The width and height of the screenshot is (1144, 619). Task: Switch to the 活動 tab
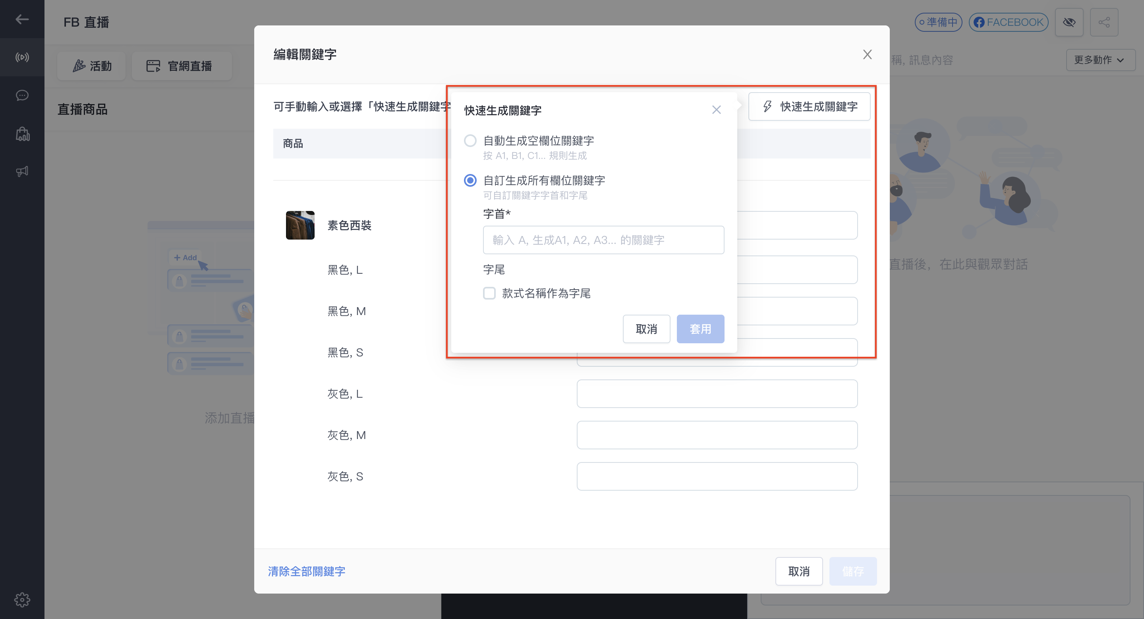91,66
